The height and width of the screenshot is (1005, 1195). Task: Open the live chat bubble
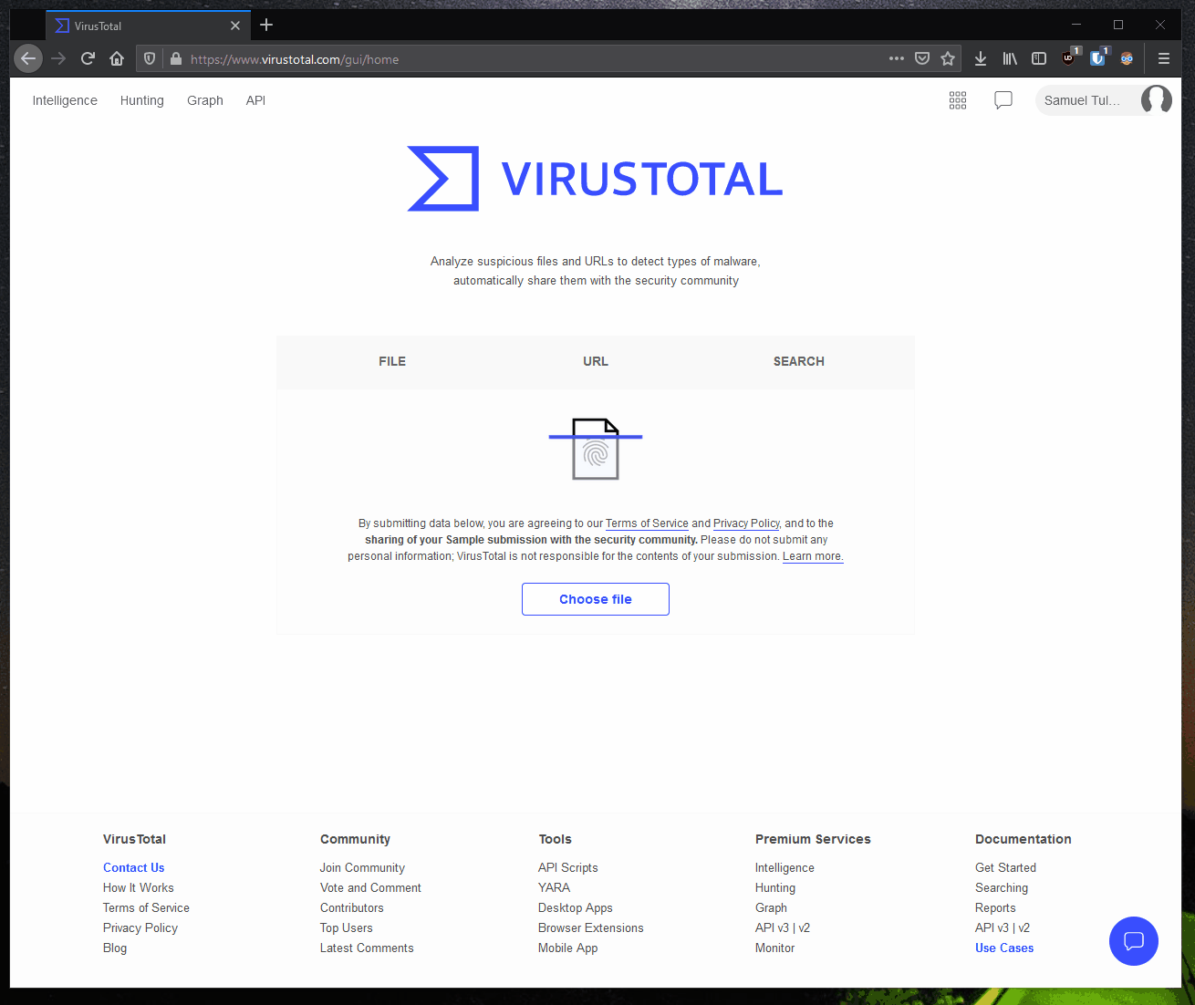coord(1133,940)
